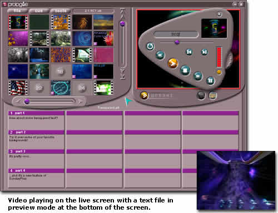Click the player position slider knob
Screen dimensions: 278x213
click(177, 42)
